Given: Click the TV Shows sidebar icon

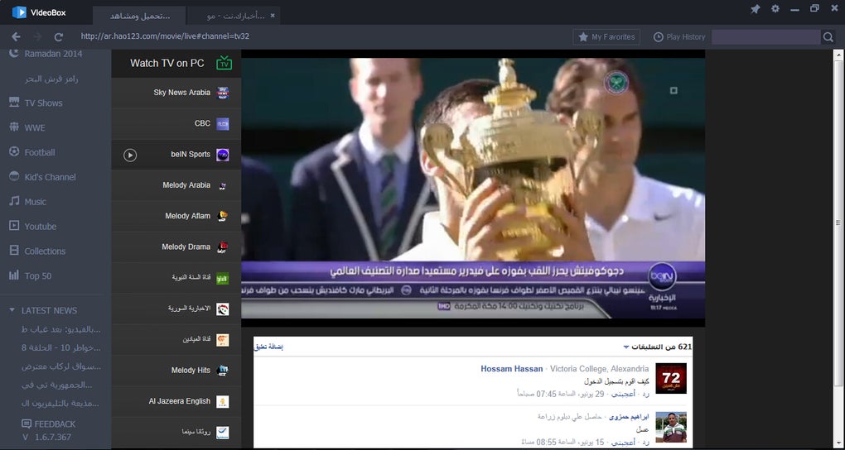Looking at the screenshot, I should coord(14,103).
